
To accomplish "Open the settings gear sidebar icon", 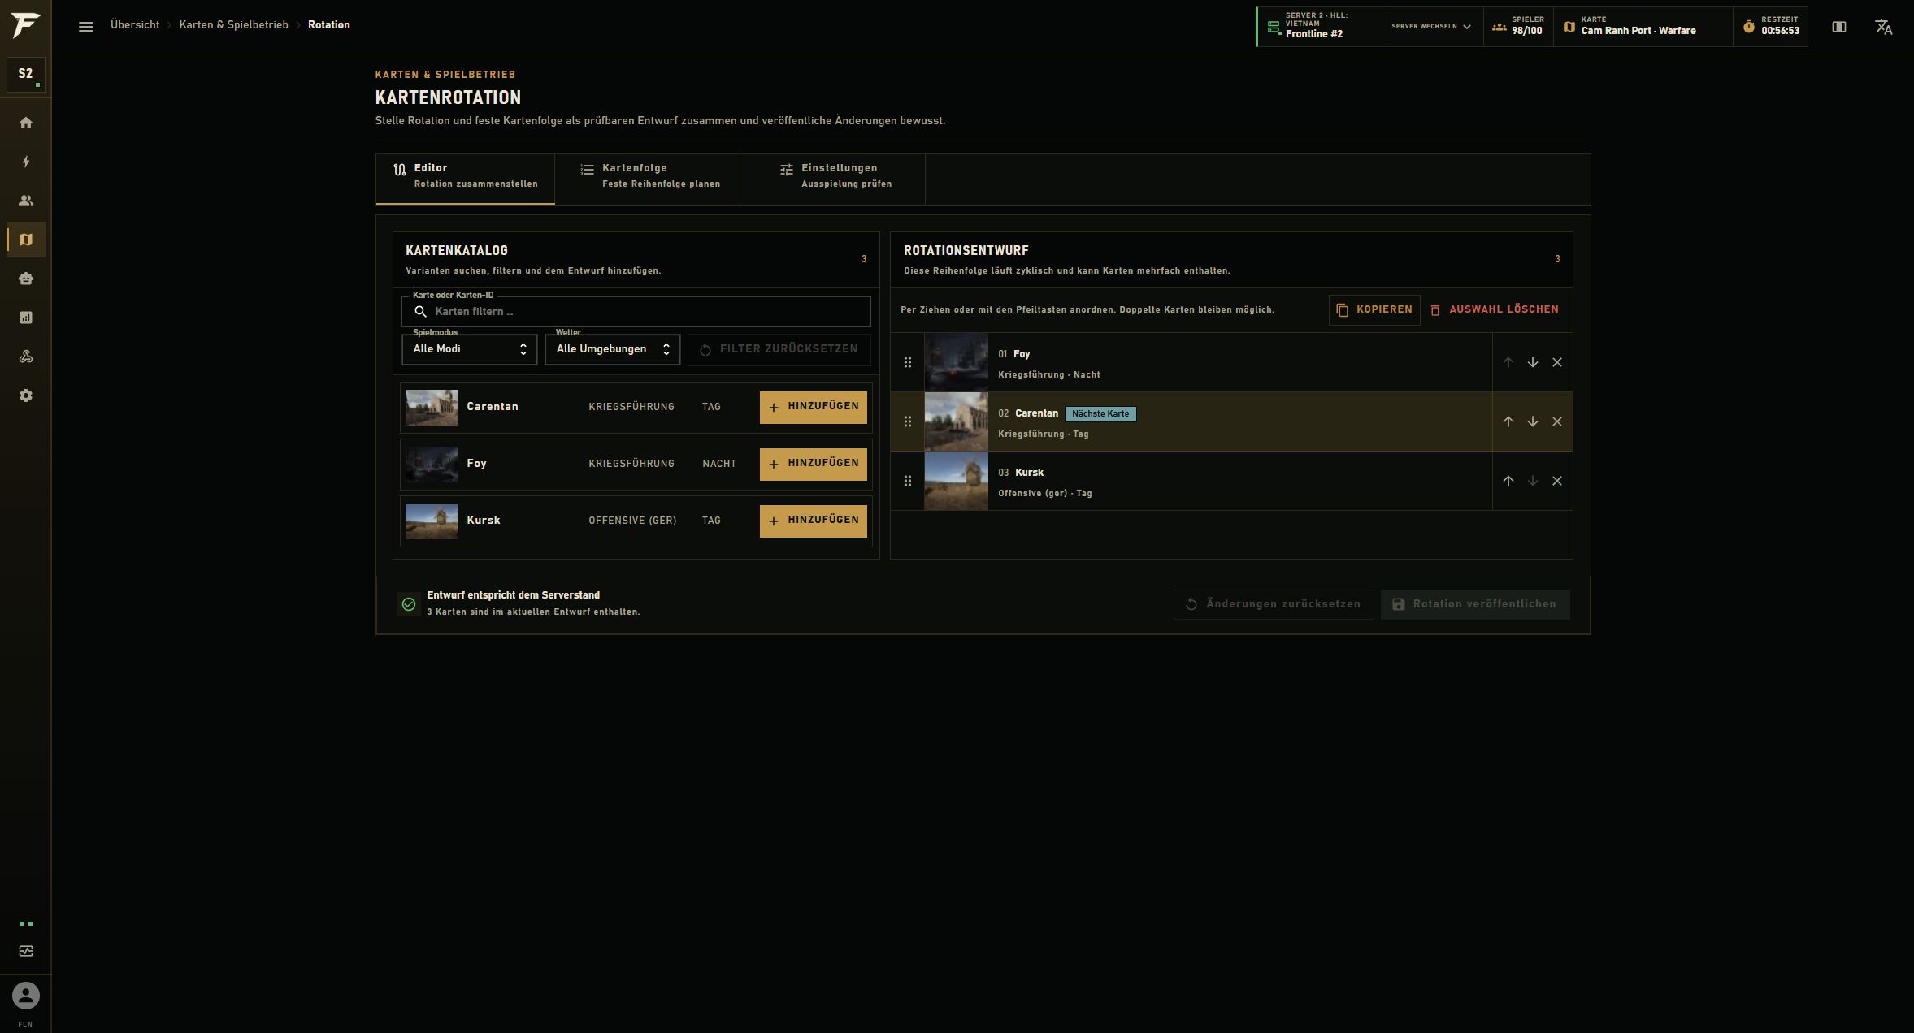I will click(26, 395).
